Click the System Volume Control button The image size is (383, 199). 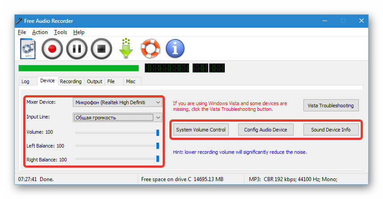[201, 130]
